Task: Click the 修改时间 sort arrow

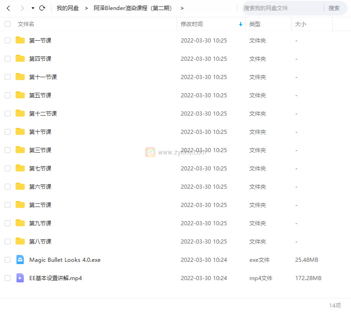Action: coord(241,24)
